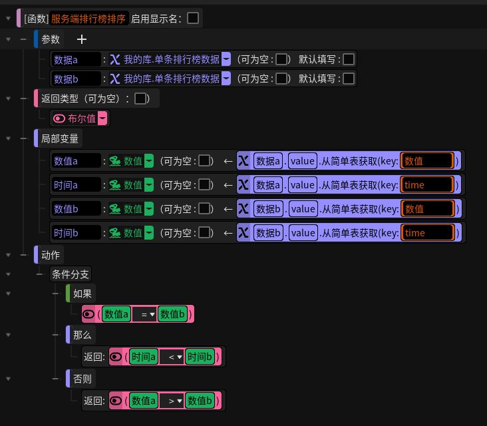The width and height of the screenshot is (487, 426).
Task: Collapse the 局部变量 section arrow
Action: click(x=9, y=138)
